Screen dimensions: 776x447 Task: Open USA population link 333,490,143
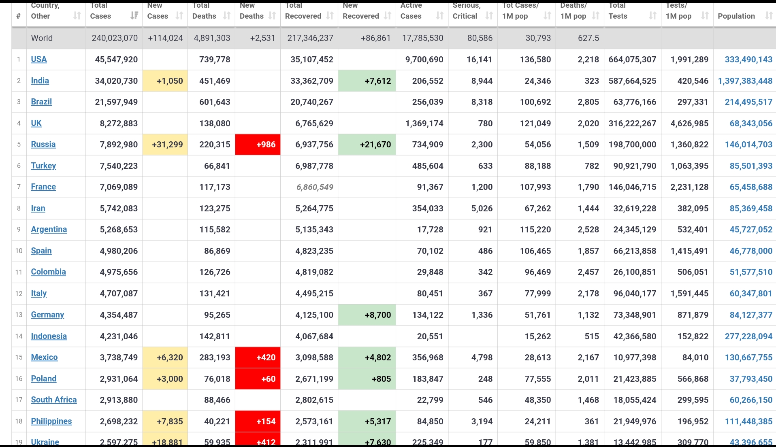(748, 59)
